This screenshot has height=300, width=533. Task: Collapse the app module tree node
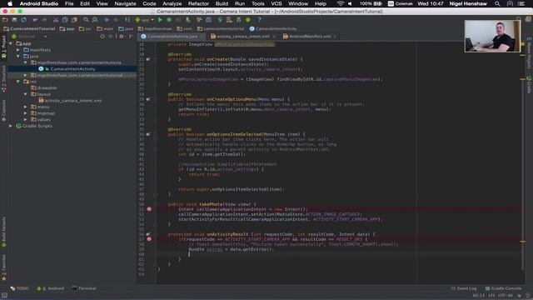click(x=11, y=43)
